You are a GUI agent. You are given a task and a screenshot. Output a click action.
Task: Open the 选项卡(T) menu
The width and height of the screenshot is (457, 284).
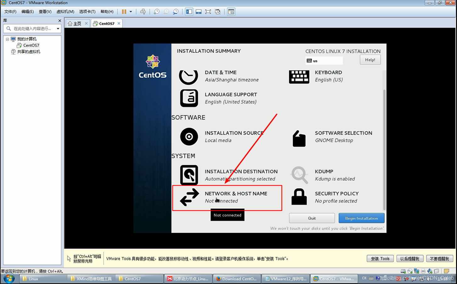tap(87, 12)
